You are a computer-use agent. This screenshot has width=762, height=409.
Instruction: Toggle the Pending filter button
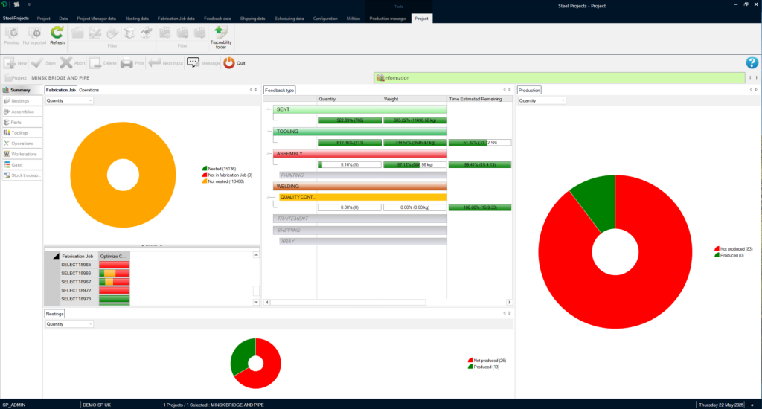(12, 34)
